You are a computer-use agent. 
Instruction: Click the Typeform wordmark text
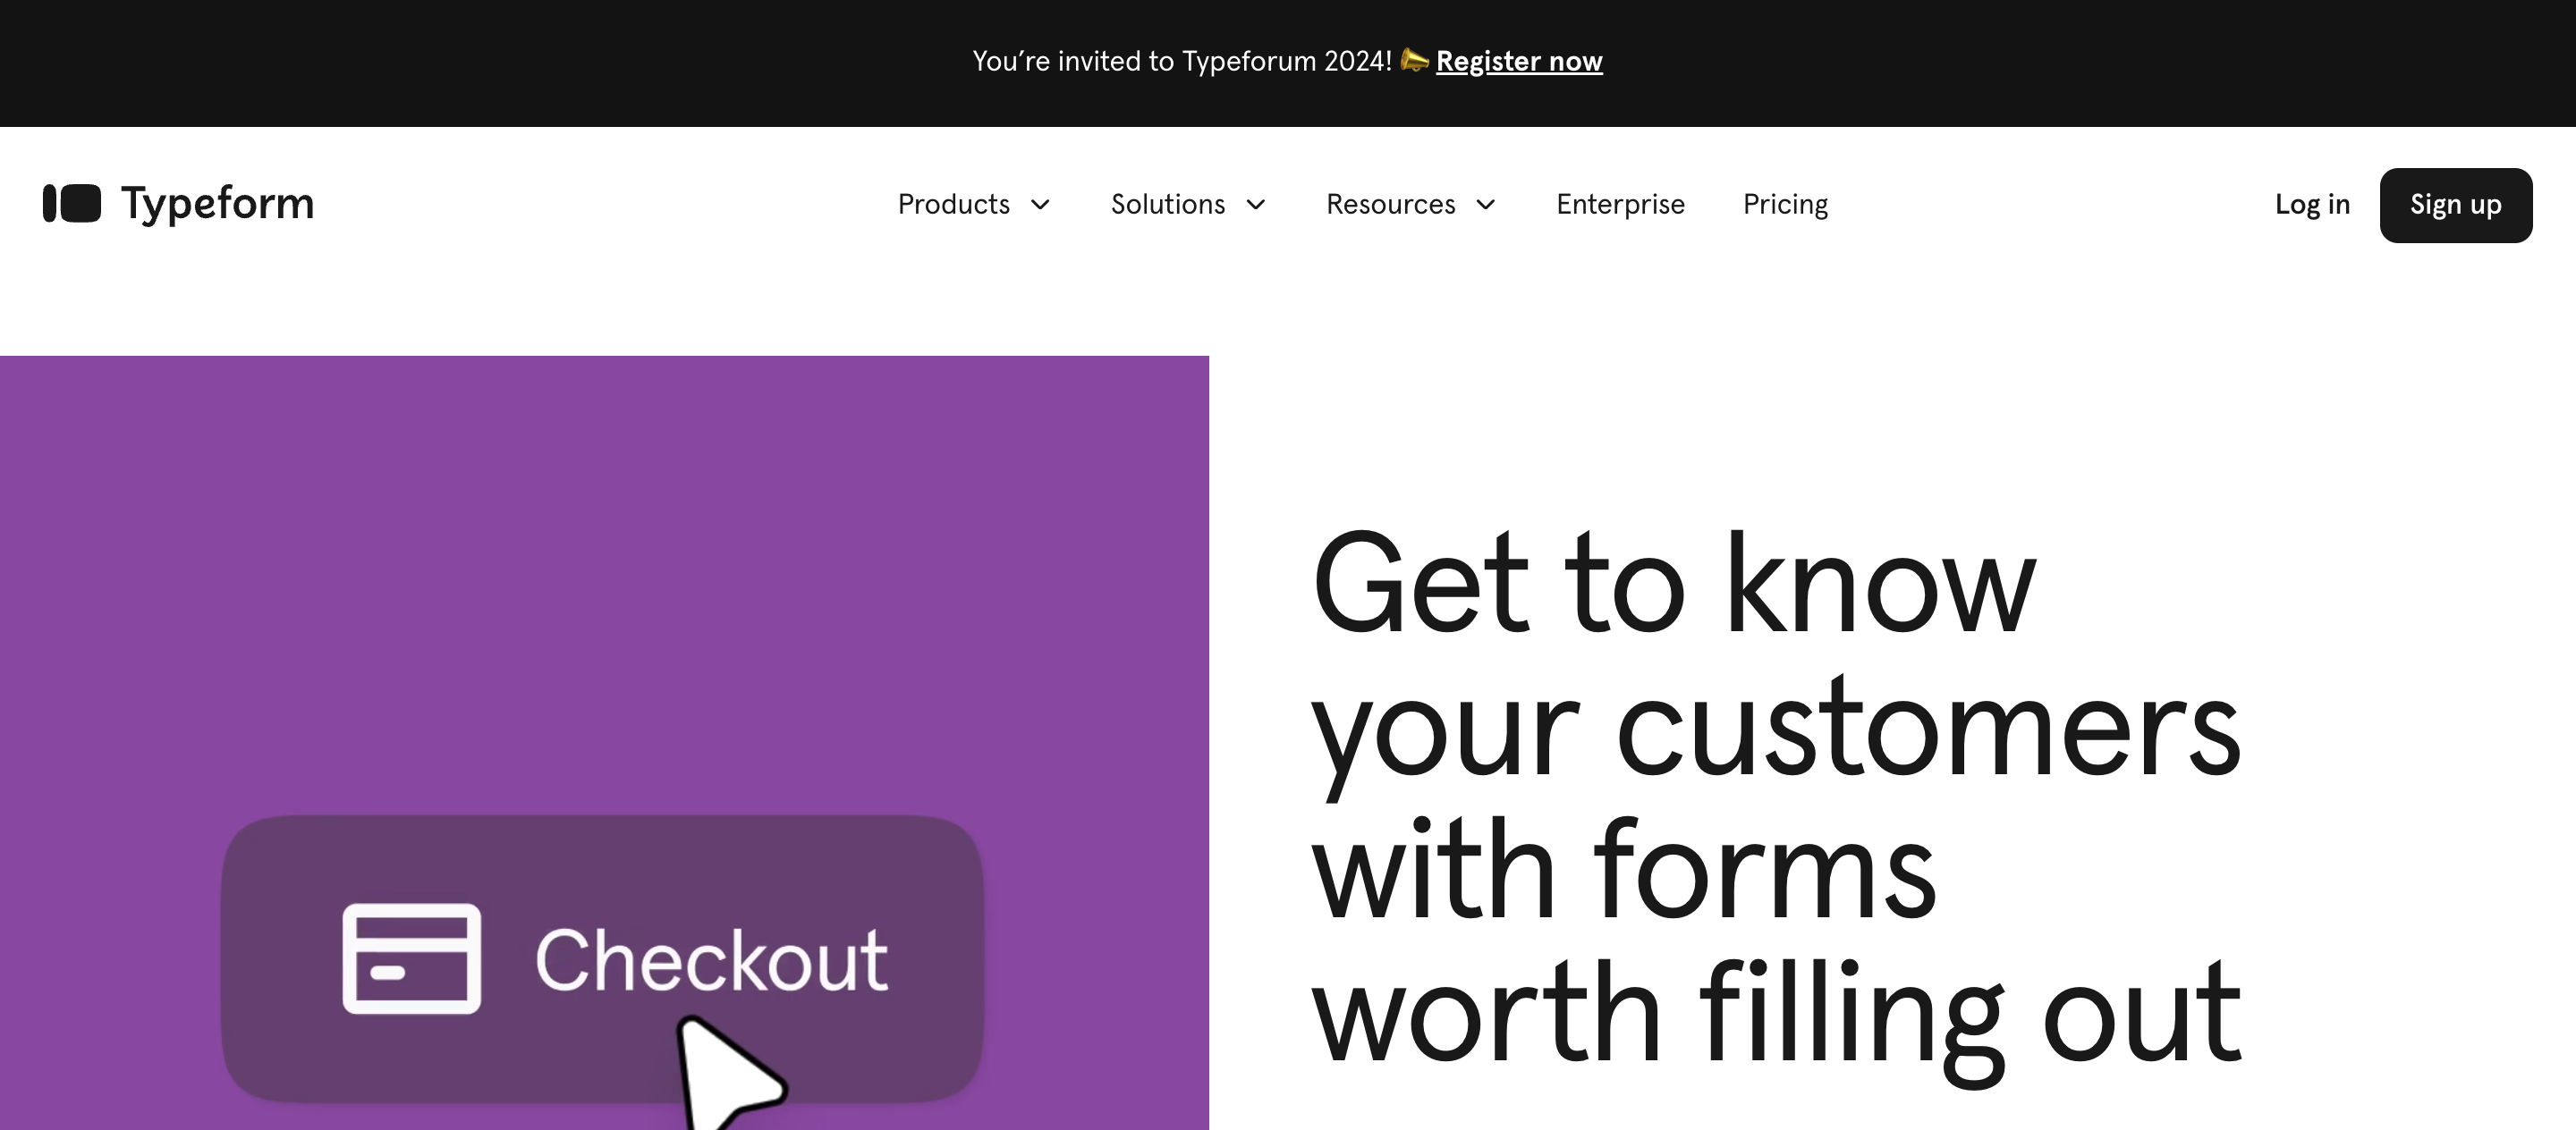click(218, 204)
